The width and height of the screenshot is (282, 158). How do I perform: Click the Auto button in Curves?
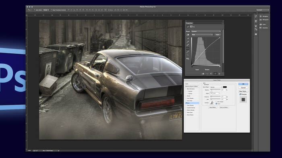point(218,34)
